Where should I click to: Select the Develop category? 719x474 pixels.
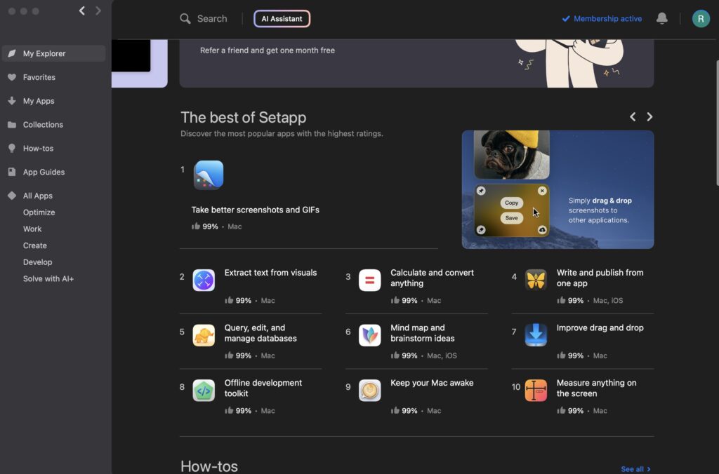point(38,262)
